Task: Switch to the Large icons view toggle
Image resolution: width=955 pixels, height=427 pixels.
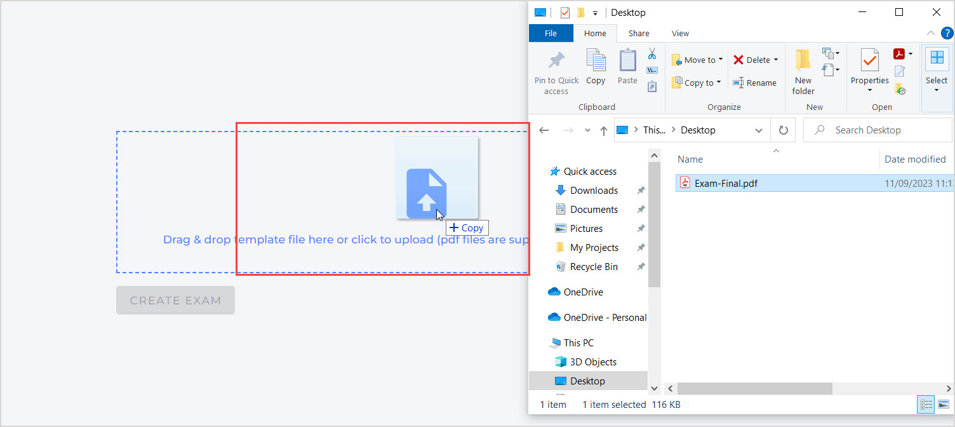Action: (944, 405)
